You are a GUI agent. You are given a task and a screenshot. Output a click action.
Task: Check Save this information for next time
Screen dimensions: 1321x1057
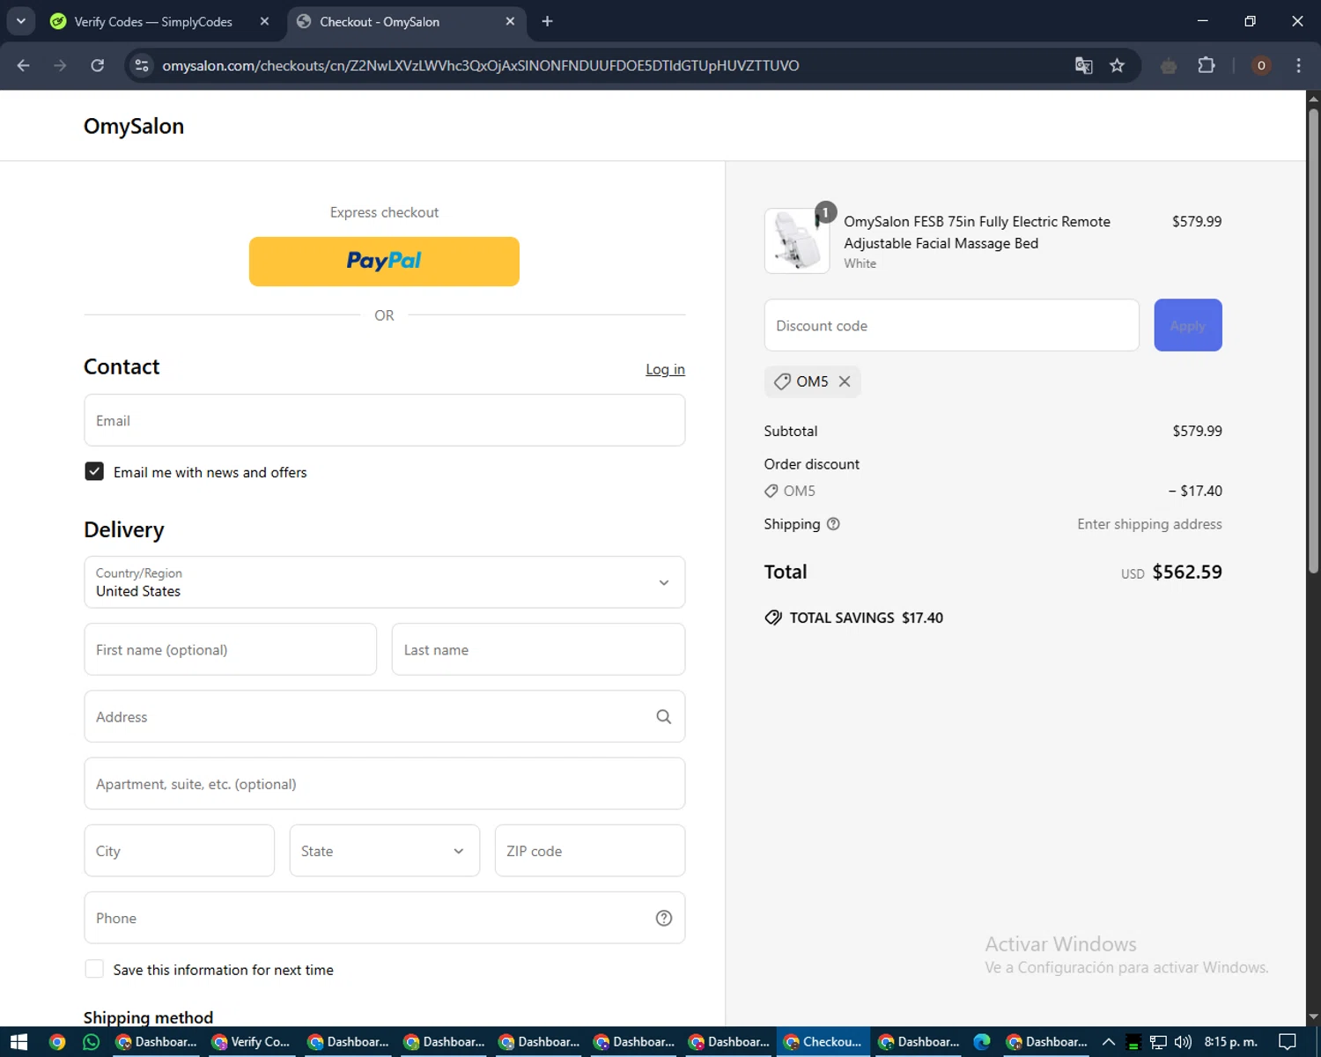point(94,969)
